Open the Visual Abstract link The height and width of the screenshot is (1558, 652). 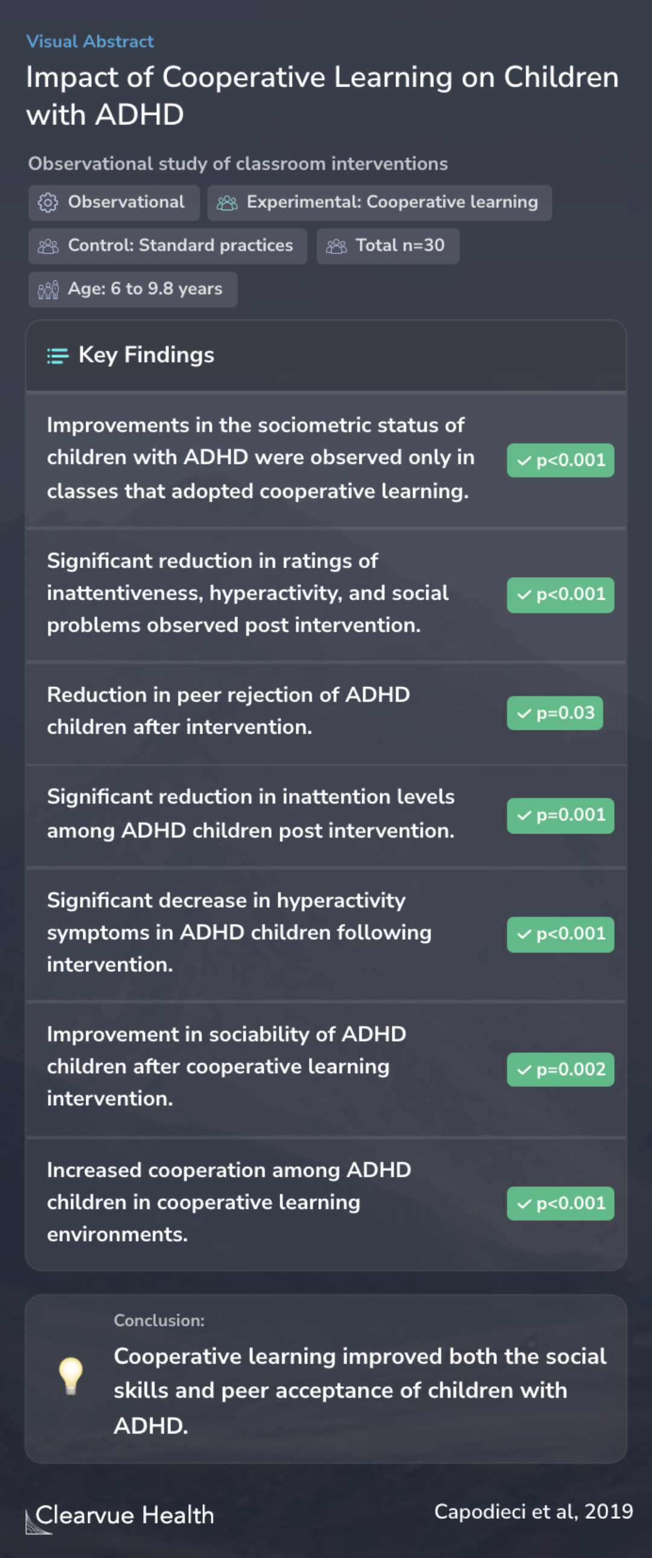(89, 41)
